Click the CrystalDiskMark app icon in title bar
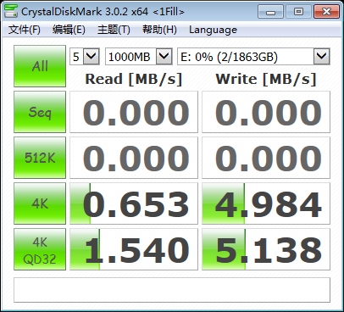Viewport: 344px width, 312px height. pos(11,11)
